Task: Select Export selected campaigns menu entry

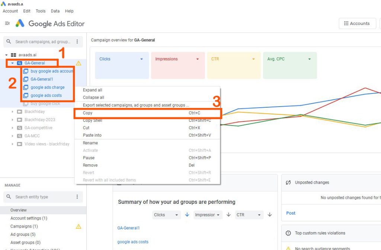Action: (x=147, y=105)
